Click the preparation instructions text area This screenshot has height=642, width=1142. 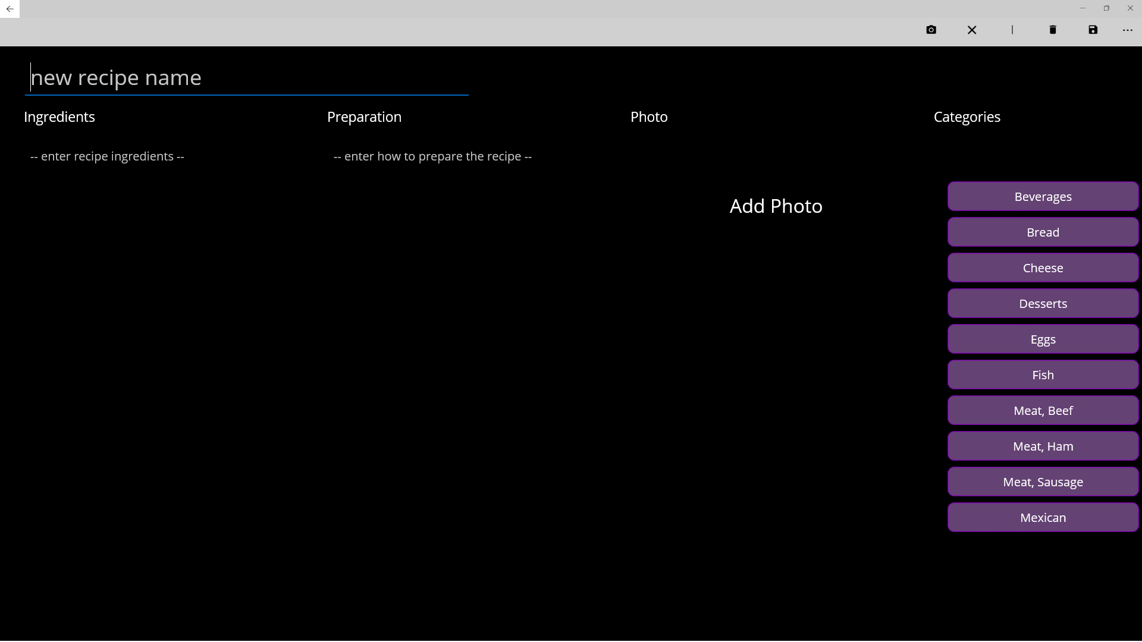pos(432,156)
